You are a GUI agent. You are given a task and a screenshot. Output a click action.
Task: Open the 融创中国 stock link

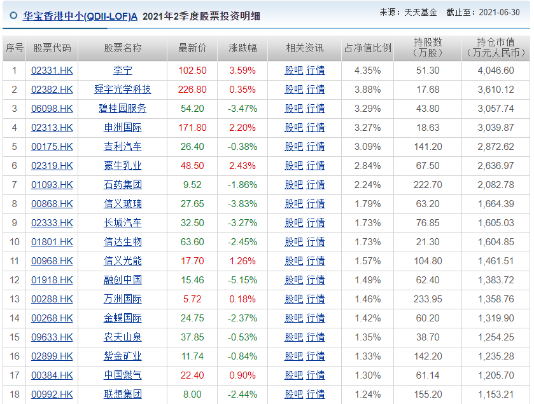pyautogui.click(x=123, y=279)
